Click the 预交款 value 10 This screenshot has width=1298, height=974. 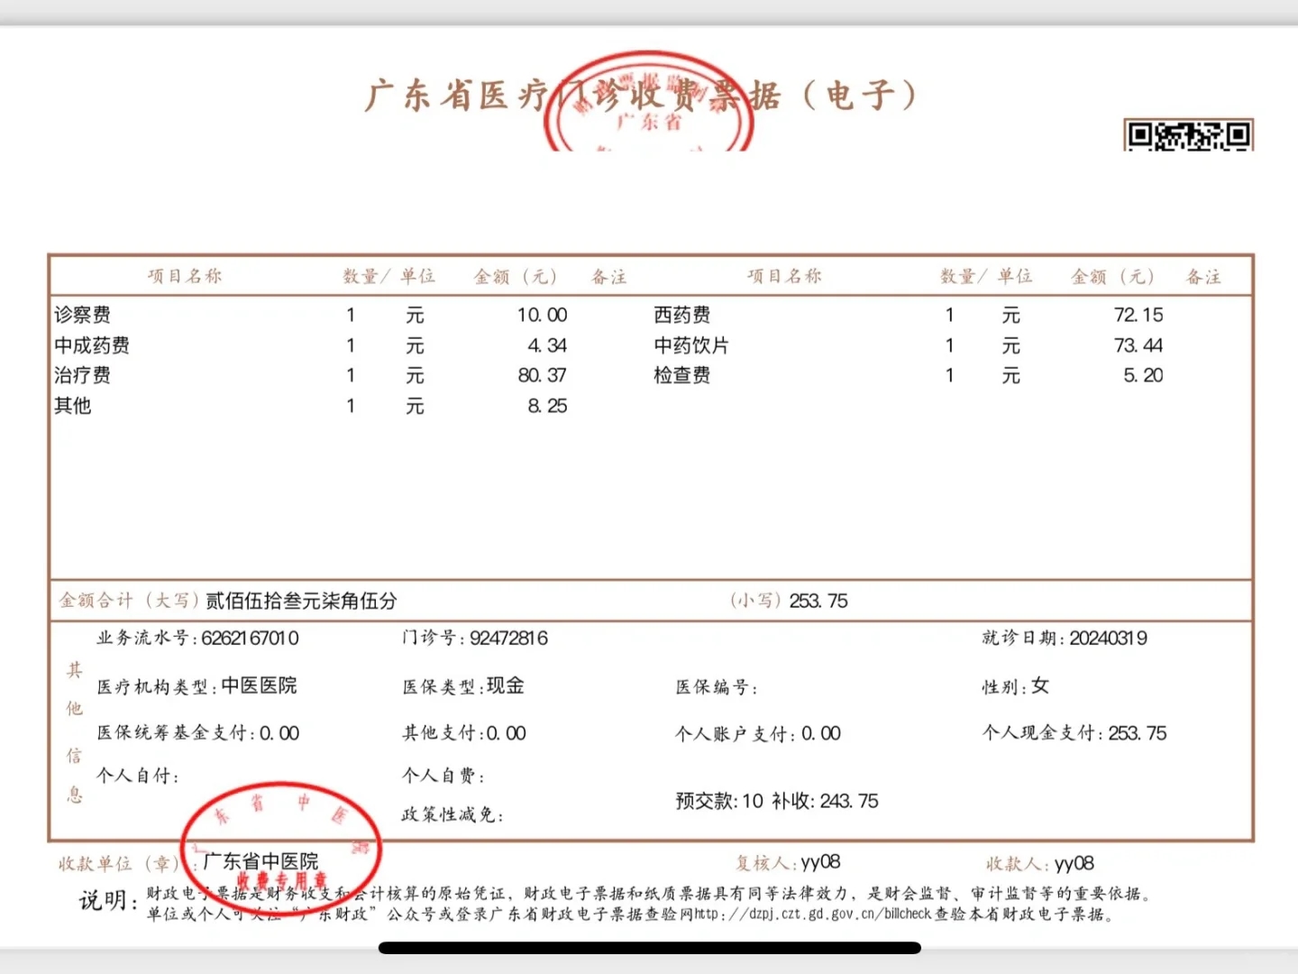click(x=753, y=801)
